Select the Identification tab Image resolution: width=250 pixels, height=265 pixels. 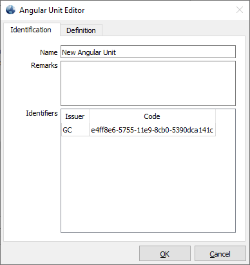32,30
